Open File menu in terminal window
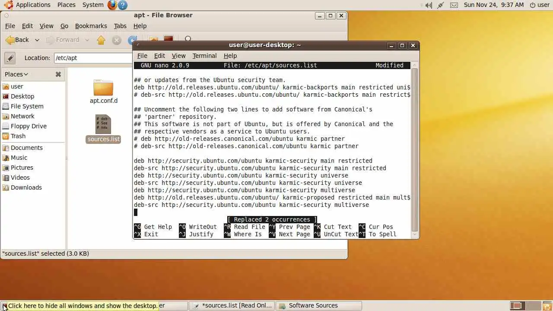This screenshot has width=553, height=311. coord(142,56)
